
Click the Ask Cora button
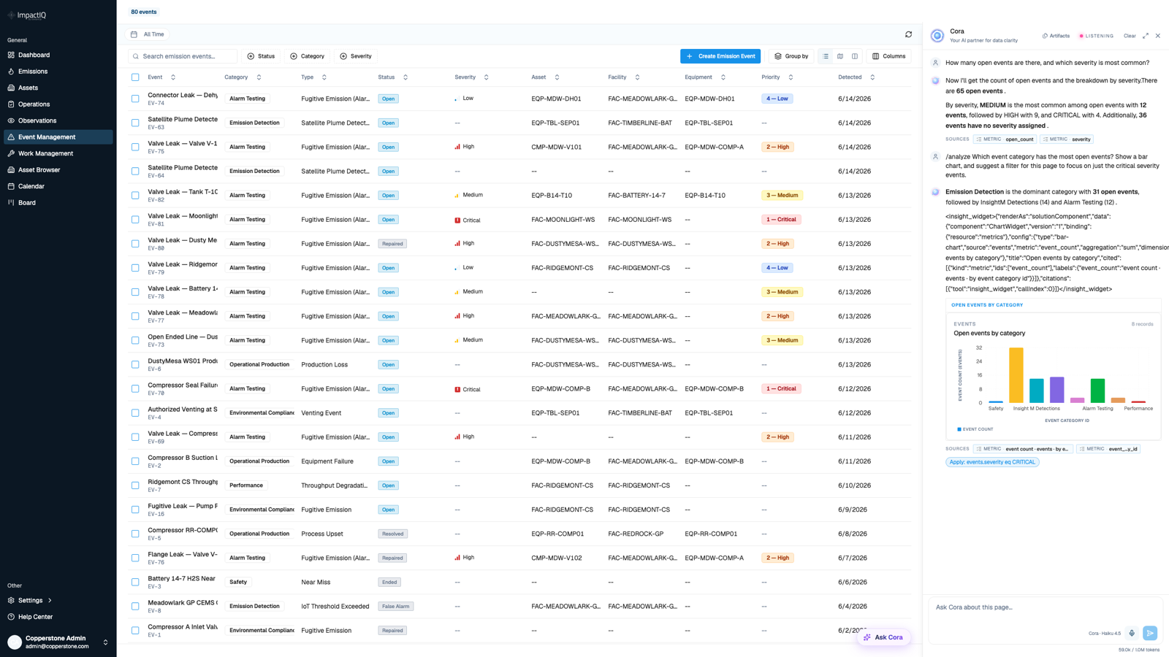coord(883,637)
